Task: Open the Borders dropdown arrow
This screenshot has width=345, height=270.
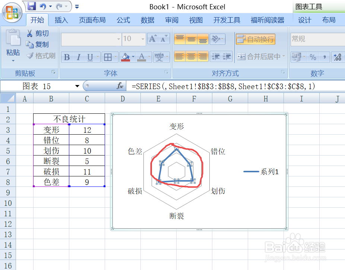Action: tap(115, 57)
